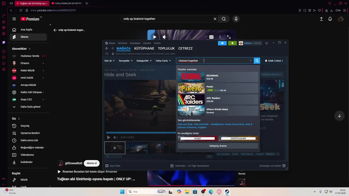Open the CETREZZ profile tab
This screenshot has width=349, height=196.
tap(185, 48)
